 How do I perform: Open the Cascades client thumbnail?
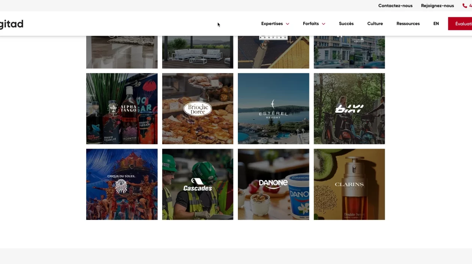click(x=198, y=184)
